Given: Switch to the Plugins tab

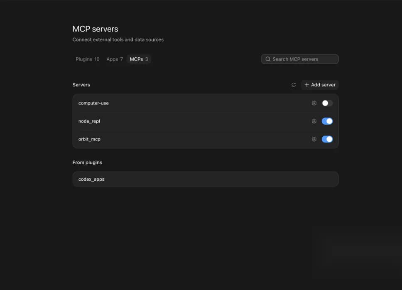Looking at the screenshot, I should (x=88, y=59).
